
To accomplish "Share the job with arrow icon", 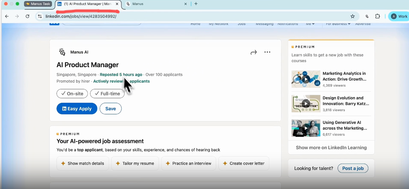I will [x=254, y=52].
